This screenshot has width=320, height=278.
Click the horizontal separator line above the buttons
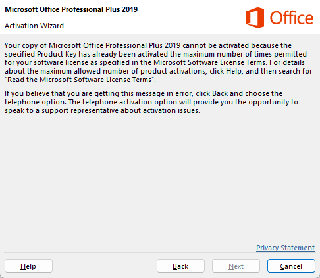pyautogui.click(x=160, y=253)
